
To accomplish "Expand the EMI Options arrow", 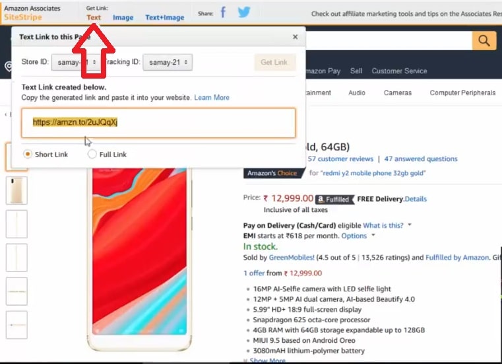I will point(373,235).
